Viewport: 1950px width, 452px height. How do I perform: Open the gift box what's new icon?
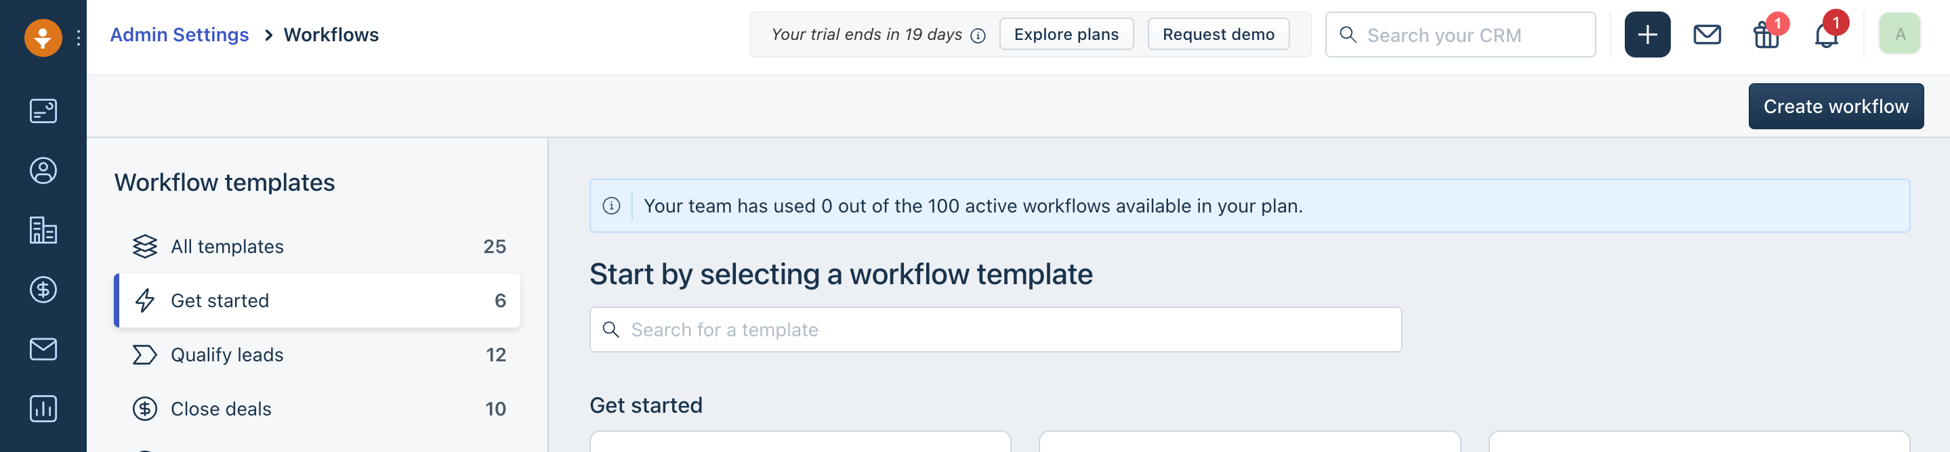(x=1767, y=35)
